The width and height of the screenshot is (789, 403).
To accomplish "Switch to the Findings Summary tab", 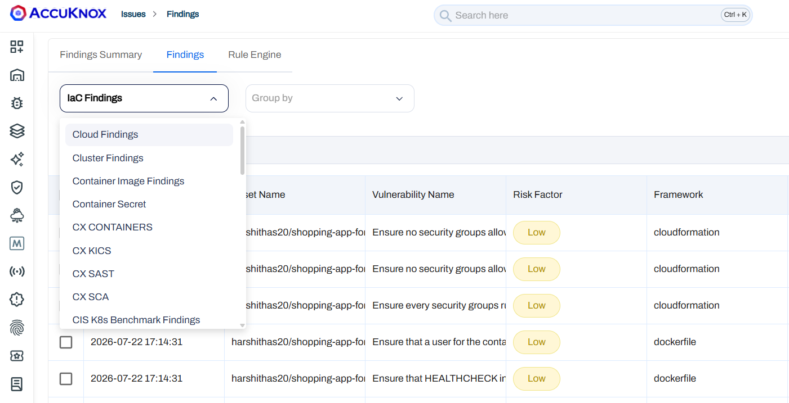I will (101, 55).
